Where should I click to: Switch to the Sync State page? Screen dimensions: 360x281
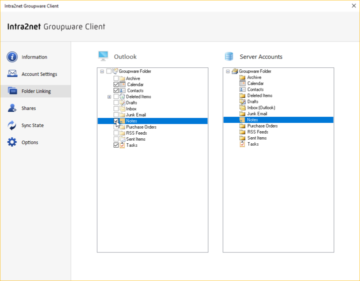(35, 125)
